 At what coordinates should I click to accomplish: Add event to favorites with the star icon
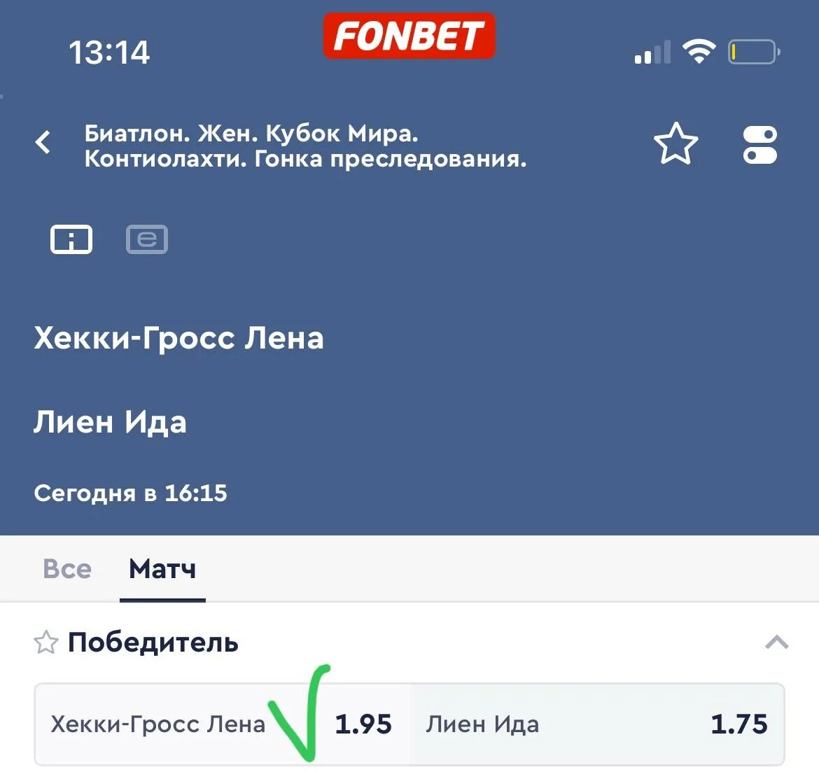coord(676,143)
